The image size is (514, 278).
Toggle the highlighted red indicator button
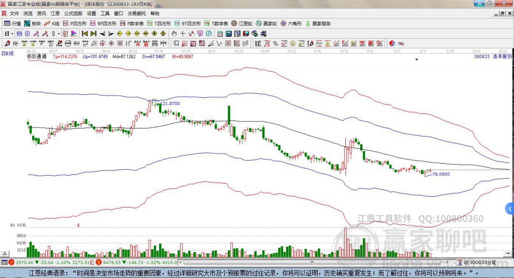(x=65, y=34)
